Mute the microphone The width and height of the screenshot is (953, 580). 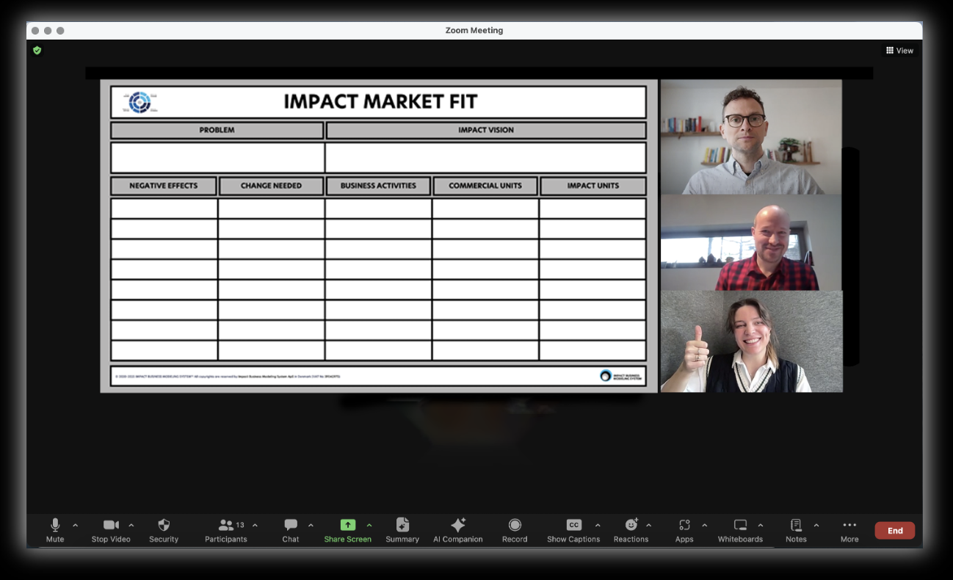point(55,530)
